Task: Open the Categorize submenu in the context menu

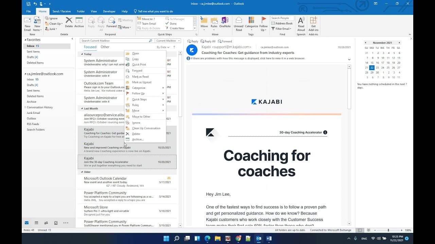Action: point(145,88)
